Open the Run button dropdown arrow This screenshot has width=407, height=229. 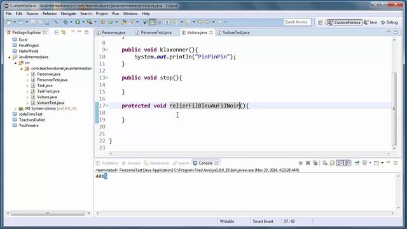(x=83, y=22)
